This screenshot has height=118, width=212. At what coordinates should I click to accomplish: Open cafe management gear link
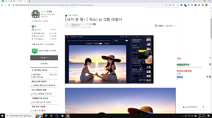[x=37, y=21]
